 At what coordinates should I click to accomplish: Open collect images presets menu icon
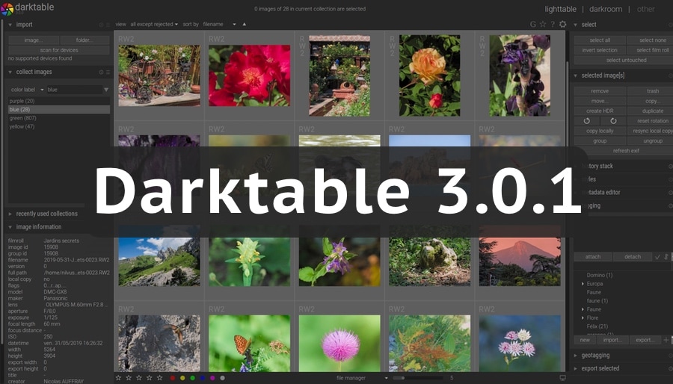click(108, 72)
